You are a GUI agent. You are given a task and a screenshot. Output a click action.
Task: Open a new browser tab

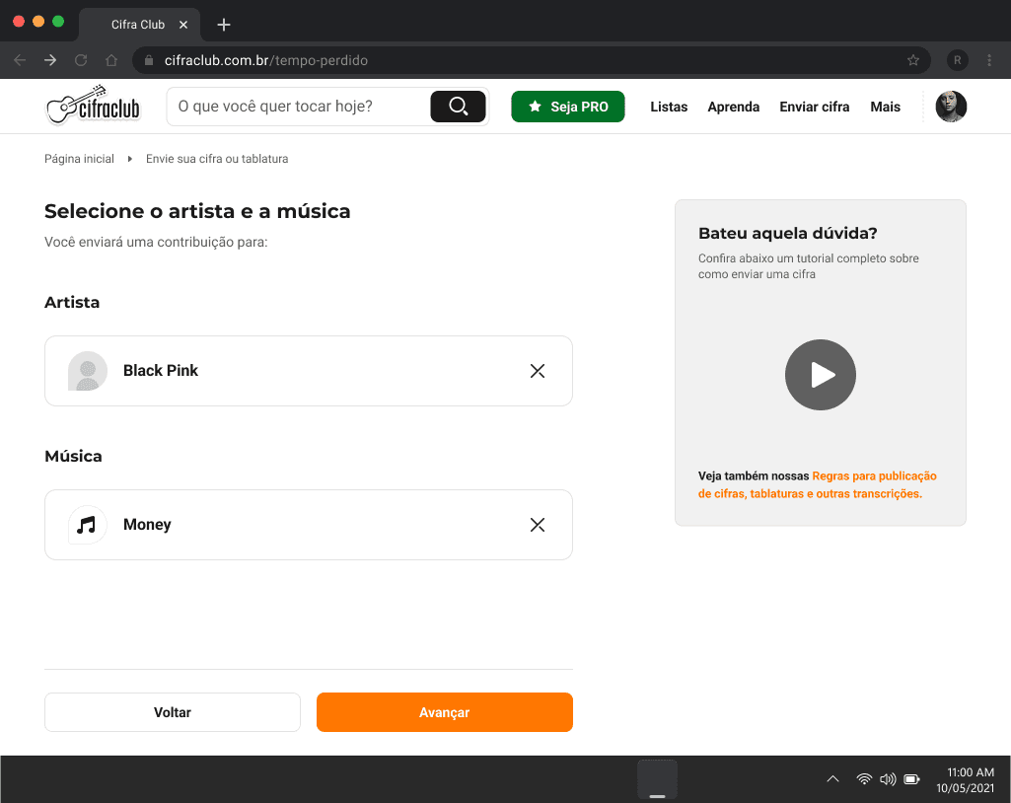coord(224,25)
